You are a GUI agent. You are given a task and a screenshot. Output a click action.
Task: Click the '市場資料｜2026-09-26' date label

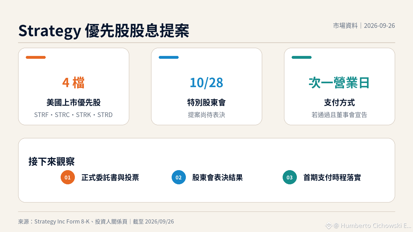tap(364, 26)
